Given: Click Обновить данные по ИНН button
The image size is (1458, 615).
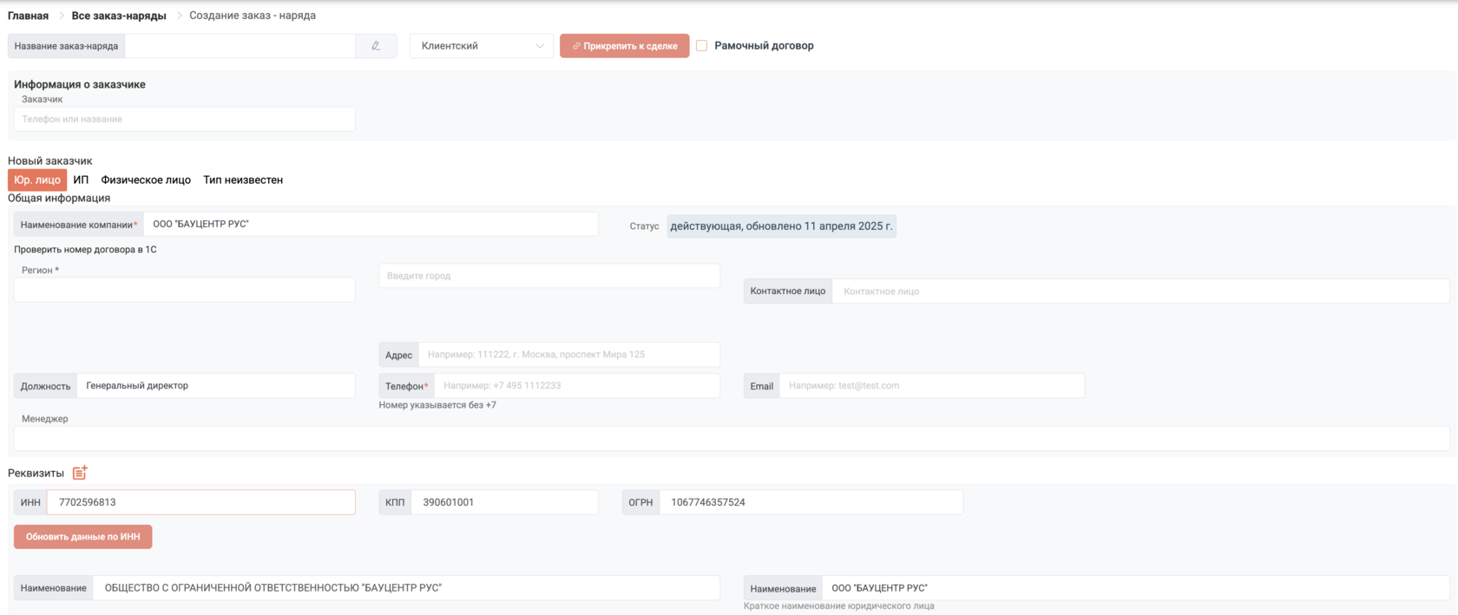Looking at the screenshot, I should click(x=83, y=537).
